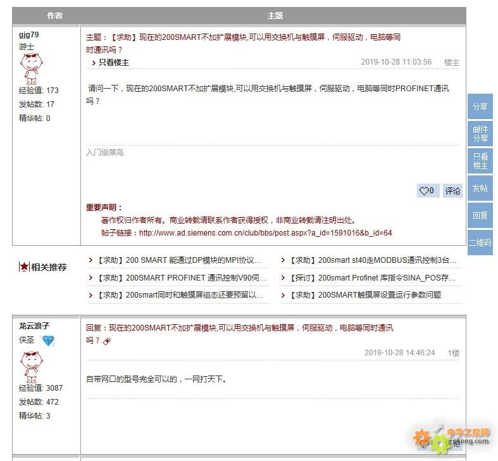This screenshot has height=461, width=498.
Task: Click the 楼主 floor label
Action: pos(452,63)
